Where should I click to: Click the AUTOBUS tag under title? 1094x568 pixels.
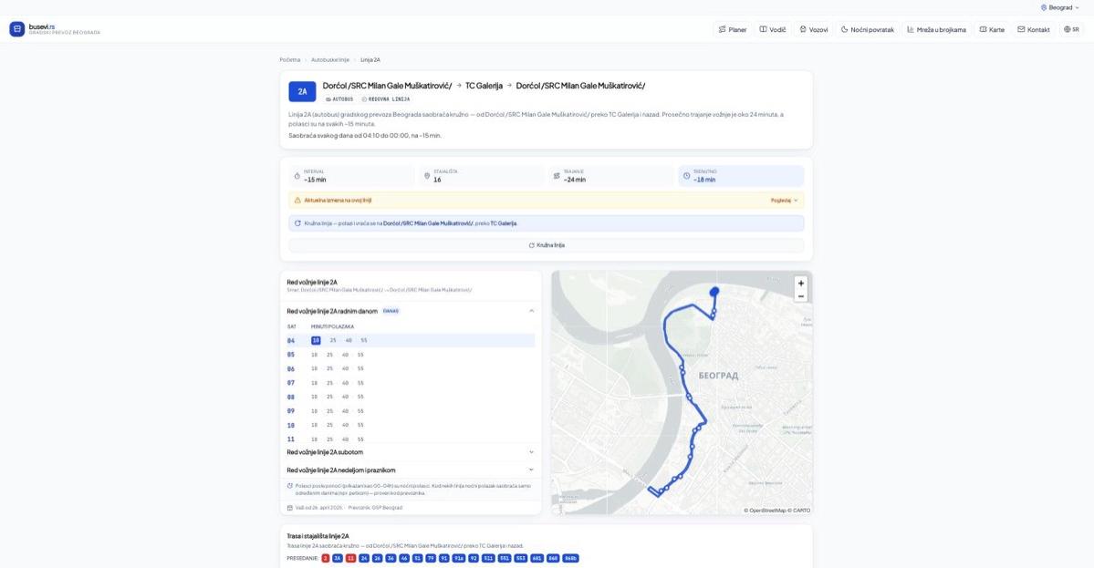339,99
